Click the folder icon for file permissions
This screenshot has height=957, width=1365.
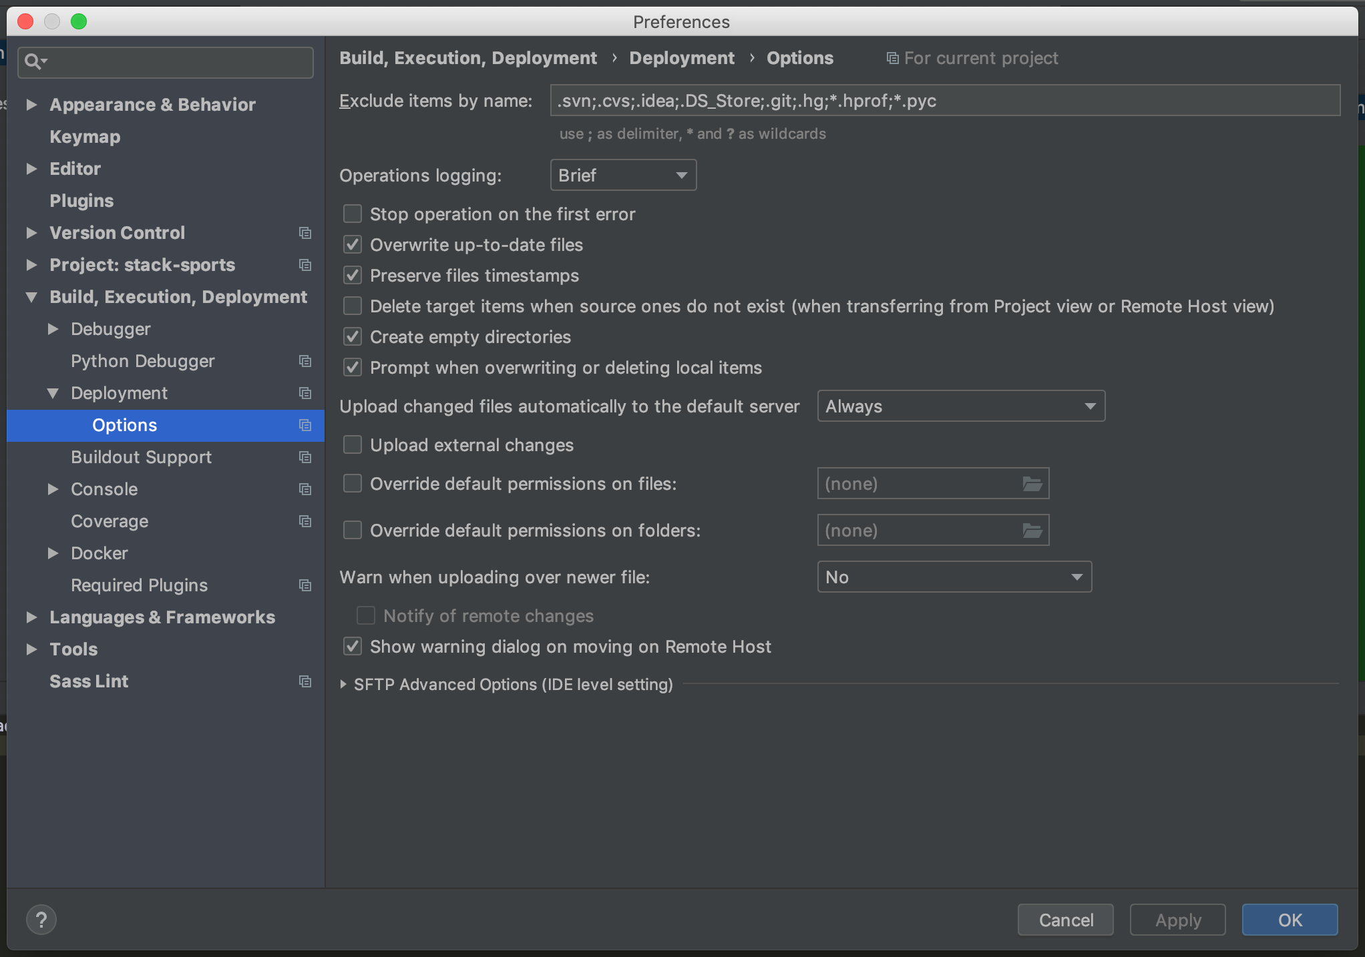(1032, 484)
